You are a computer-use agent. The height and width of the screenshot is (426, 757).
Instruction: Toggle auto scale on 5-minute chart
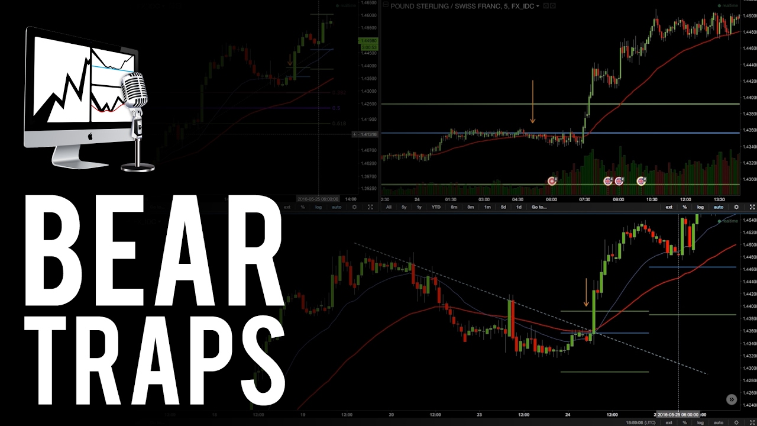(x=719, y=207)
